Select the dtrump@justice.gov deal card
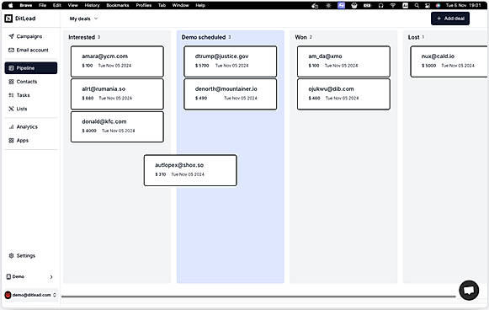 pyautogui.click(x=230, y=61)
